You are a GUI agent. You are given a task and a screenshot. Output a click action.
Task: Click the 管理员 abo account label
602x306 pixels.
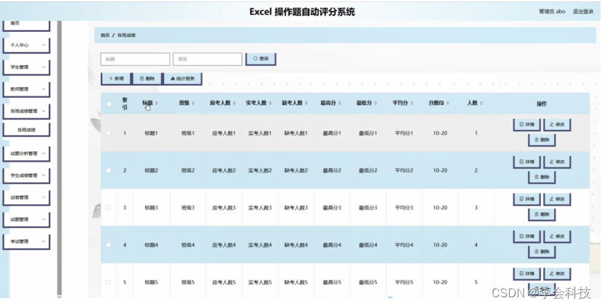[552, 12]
